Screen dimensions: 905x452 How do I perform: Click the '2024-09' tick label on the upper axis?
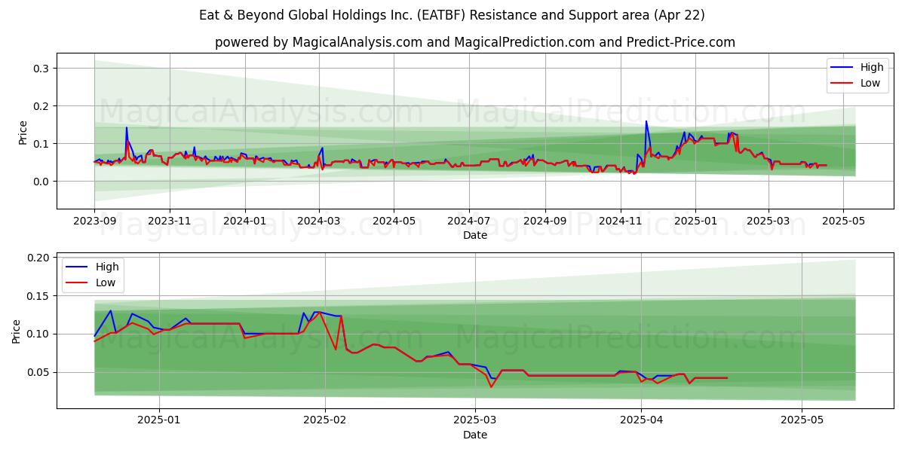[x=545, y=221]
